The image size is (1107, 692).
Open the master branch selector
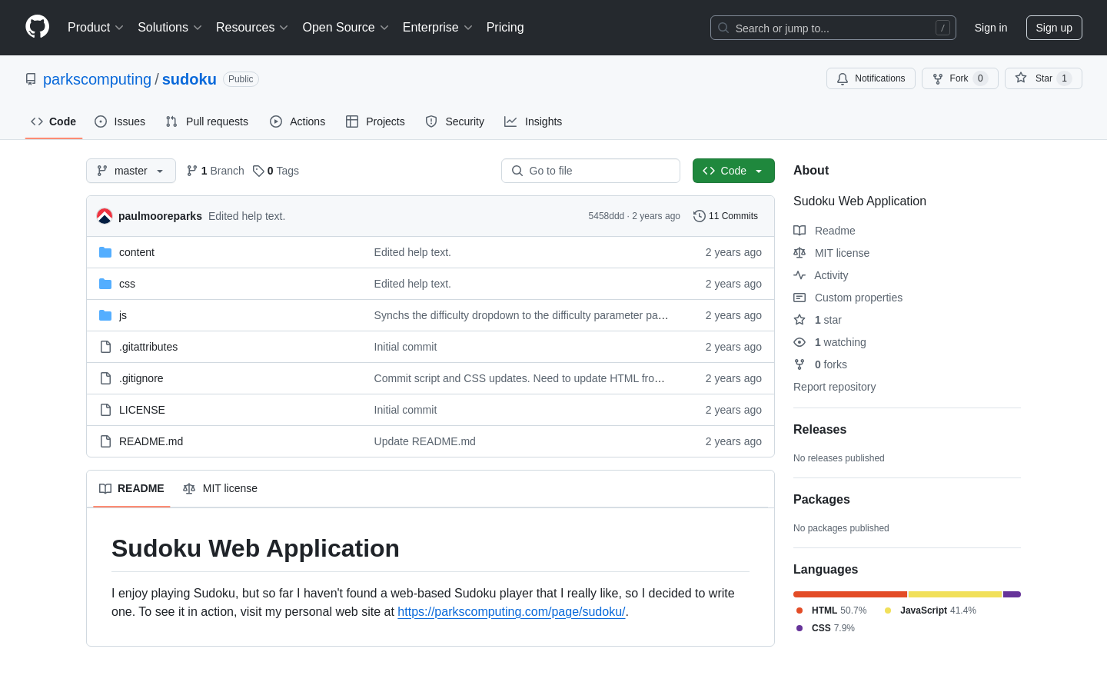(x=131, y=171)
